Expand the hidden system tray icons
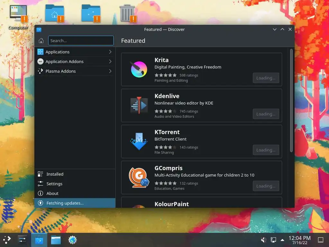 pos(282,240)
